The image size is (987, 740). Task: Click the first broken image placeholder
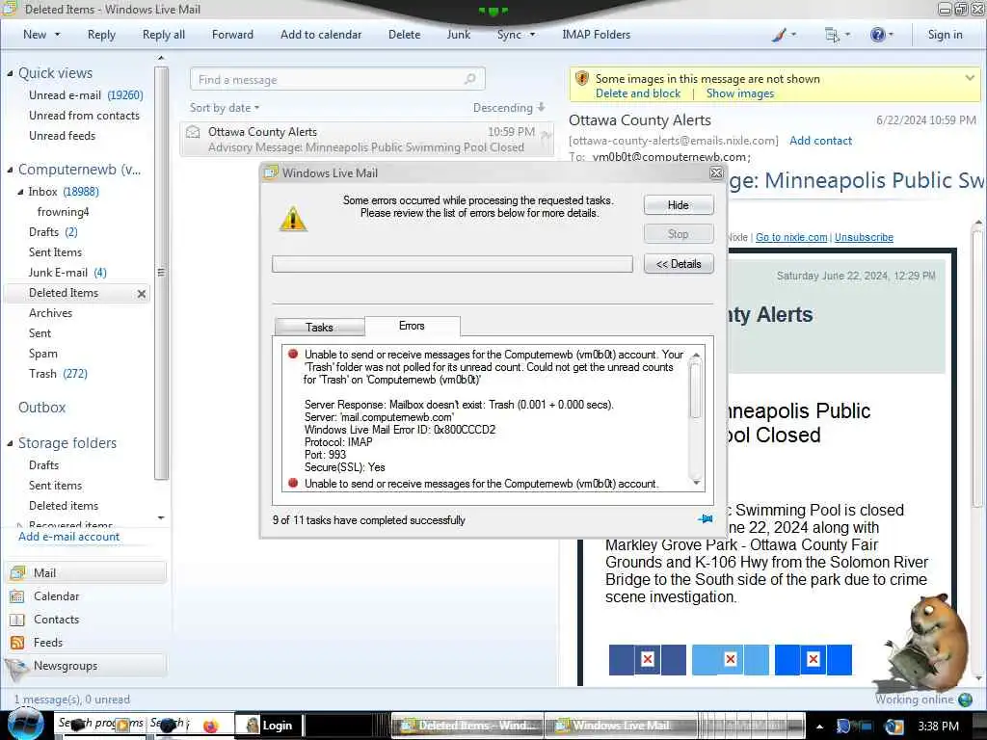[x=647, y=659]
